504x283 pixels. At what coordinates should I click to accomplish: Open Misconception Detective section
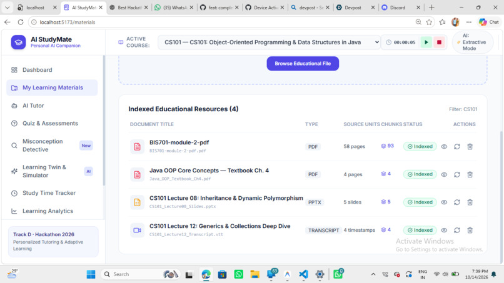(x=52, y=145)
